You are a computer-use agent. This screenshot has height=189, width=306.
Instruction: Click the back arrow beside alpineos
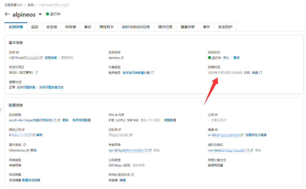coord(7,14)
